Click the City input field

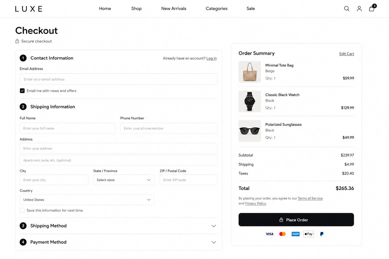coord(54,180)
